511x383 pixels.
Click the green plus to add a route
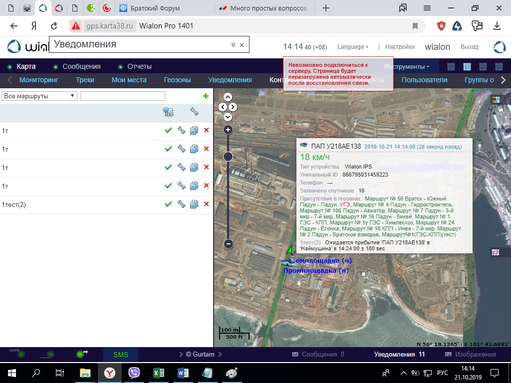(206, 96)
